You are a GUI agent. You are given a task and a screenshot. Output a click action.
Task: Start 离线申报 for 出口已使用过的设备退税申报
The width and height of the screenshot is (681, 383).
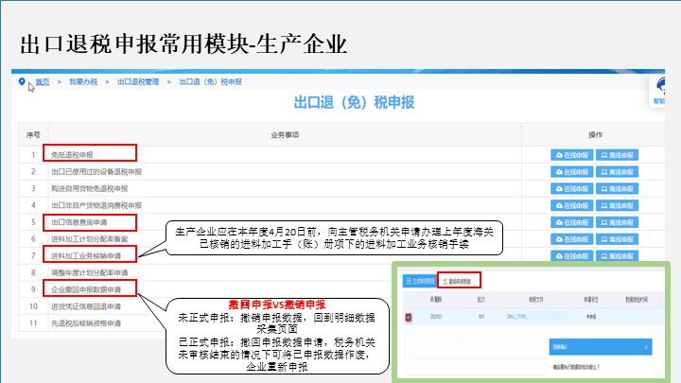(x=617, y=172)
